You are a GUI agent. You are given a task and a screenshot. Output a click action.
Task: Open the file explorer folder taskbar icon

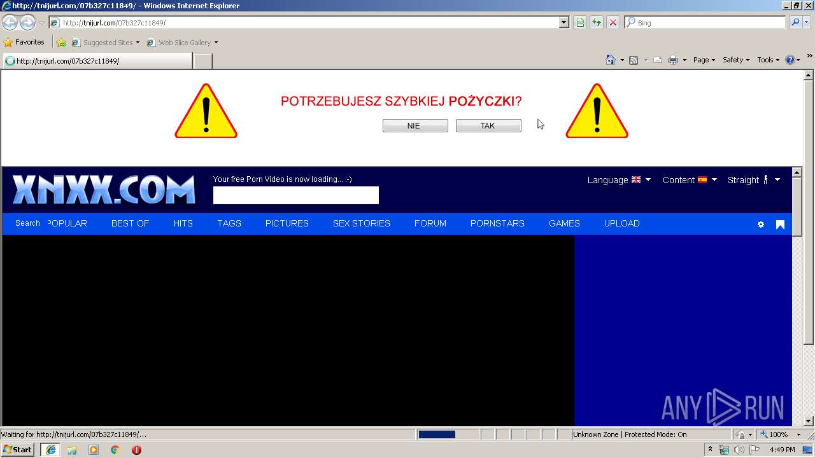(x=72, y=450)
